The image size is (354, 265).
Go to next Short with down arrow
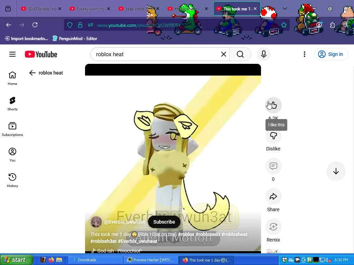point(336,171)
